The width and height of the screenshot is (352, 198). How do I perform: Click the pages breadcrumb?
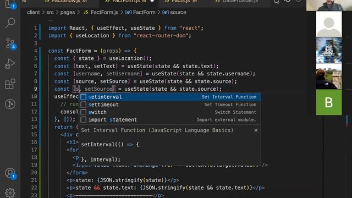pos(67,12)
